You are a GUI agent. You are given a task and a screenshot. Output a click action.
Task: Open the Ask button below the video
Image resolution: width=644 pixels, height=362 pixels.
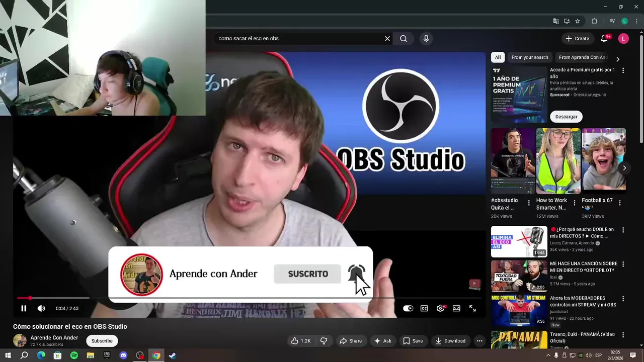pyautogui.click(x=382, y=341)
